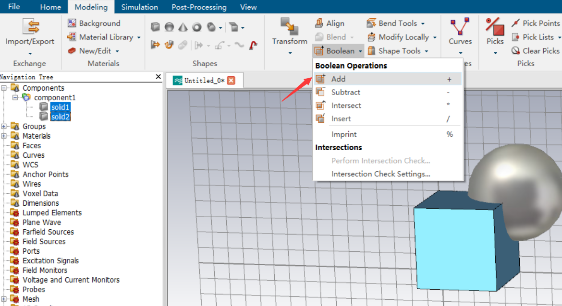Open the Import/Export dropdown arrow
The width and height of the screenshot is (562, 306).
pos(30,54)
